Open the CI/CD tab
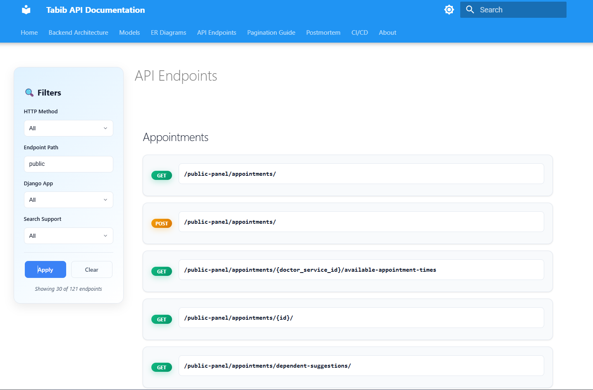The width and height of the screenshot is (593, 390). 360,33
